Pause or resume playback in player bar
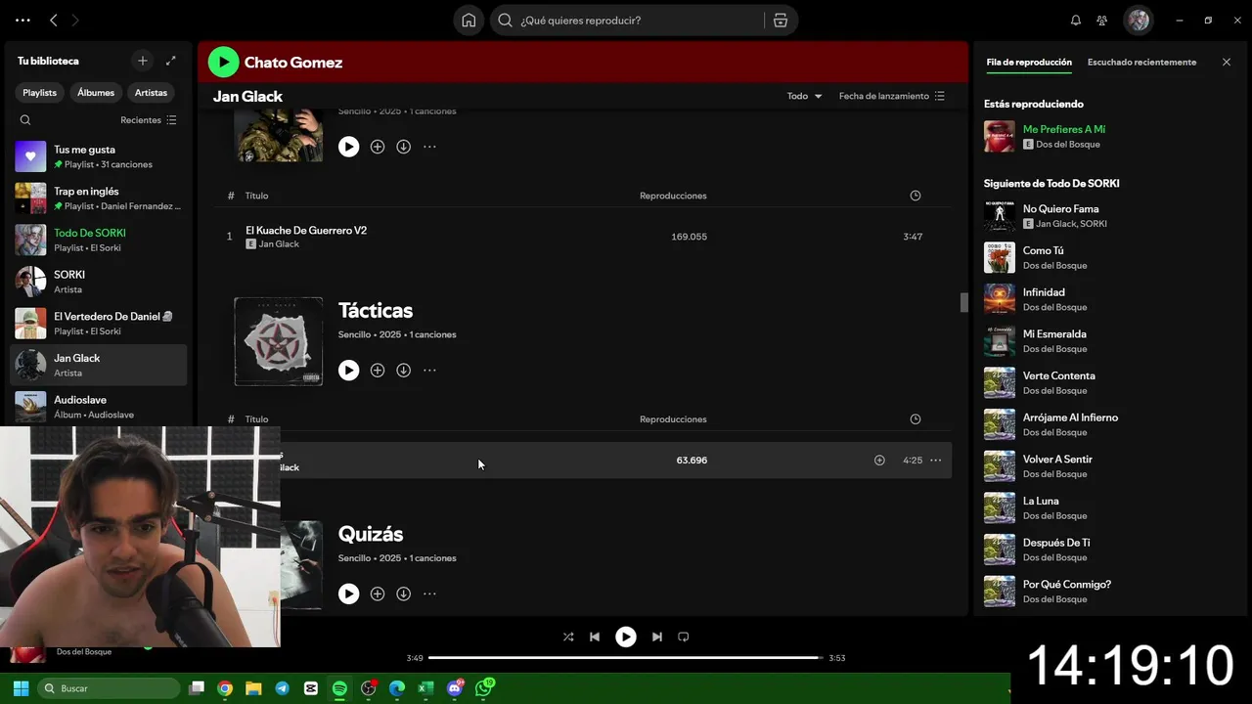The width and height of the screenshot is (1252, 704). pos(626,637)
